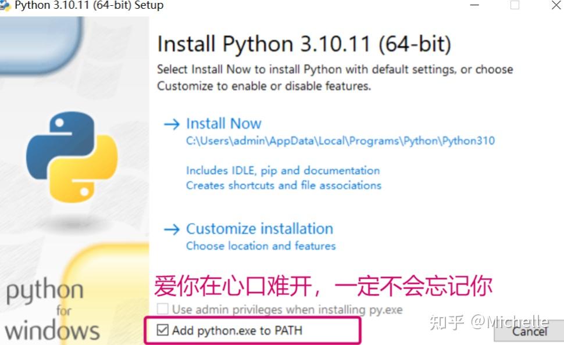Select the Install Now option
Viewport: 564px width, 345px height.
(x=223, y=124)
